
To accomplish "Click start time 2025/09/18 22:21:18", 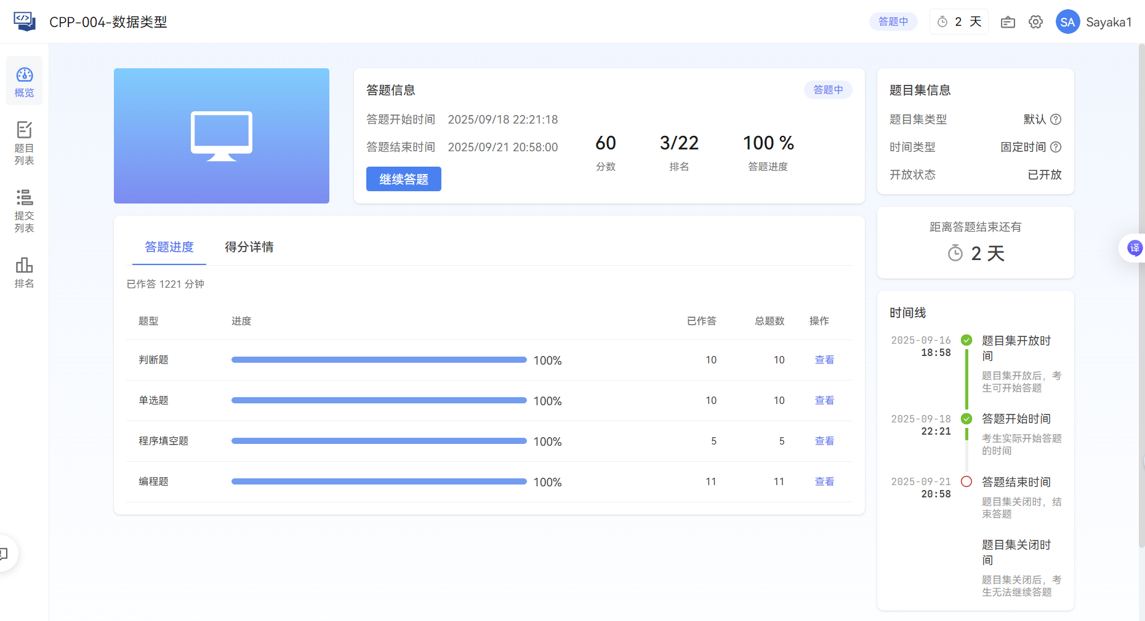I will (503, 119).
